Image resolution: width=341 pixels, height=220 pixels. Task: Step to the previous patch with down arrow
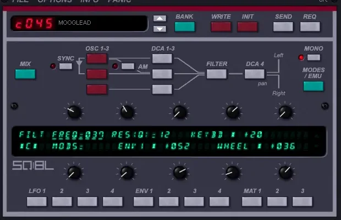click(x=159, y=29)
